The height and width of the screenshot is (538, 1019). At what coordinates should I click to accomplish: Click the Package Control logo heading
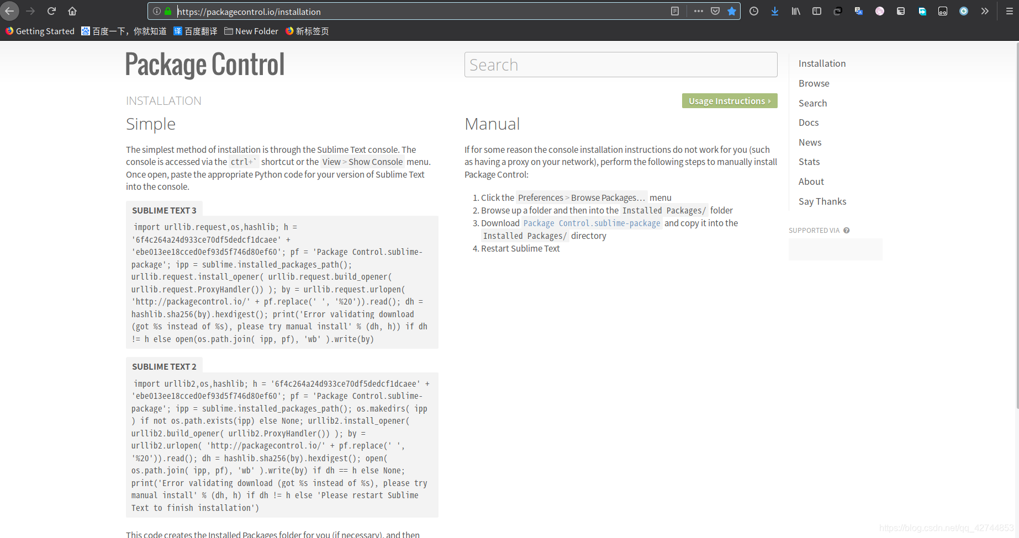click(x=205, y=65)
